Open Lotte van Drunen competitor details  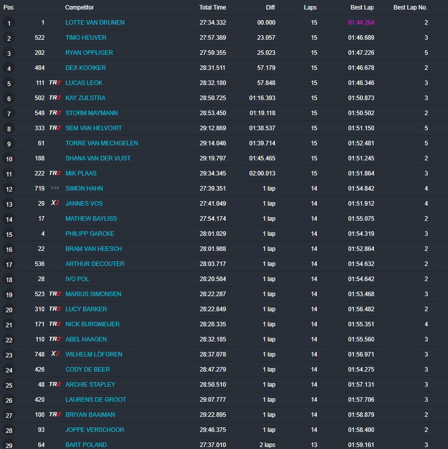[x=95, y=23]
